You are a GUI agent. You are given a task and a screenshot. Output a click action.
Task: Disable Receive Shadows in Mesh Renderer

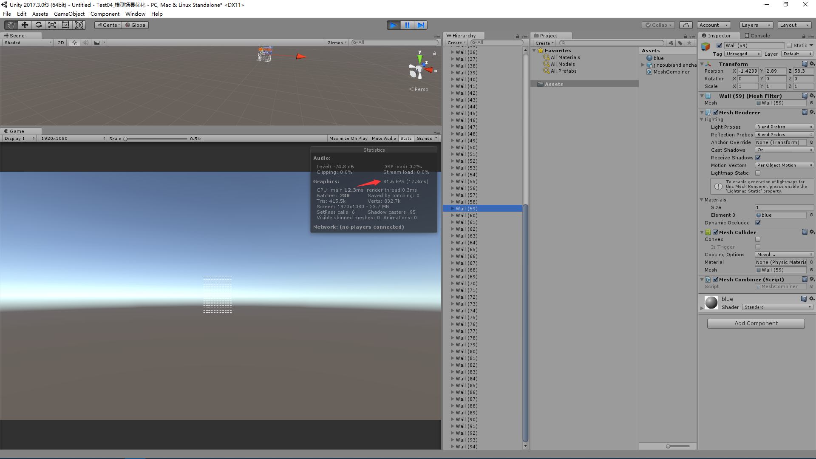point(758,158)
